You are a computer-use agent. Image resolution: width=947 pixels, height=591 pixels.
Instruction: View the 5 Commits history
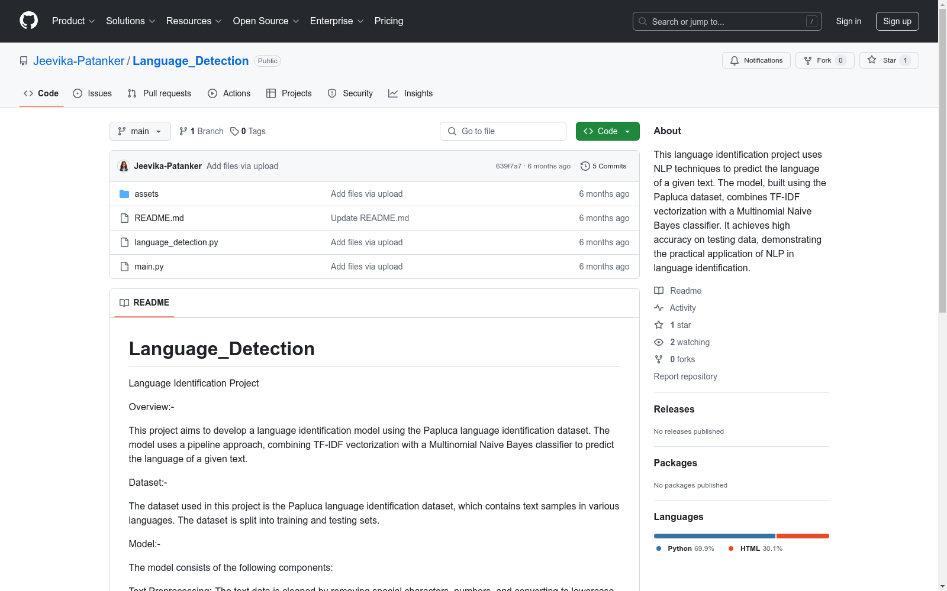[603, 166]
